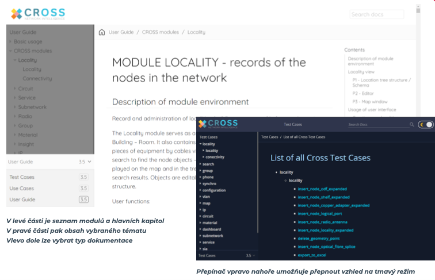Screen dimensions: 435x280
Task: Open insert_node_optical_fibre_splice test case
Action: click(x=326, y=247)
